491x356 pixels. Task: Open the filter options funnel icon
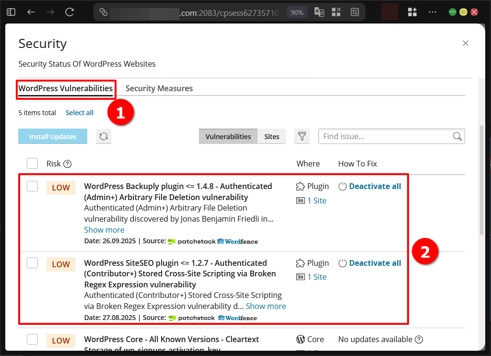(302, 136)
